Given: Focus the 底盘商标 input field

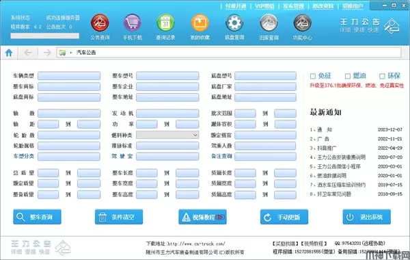Looking at the screenshot, I should click(69, 97).
